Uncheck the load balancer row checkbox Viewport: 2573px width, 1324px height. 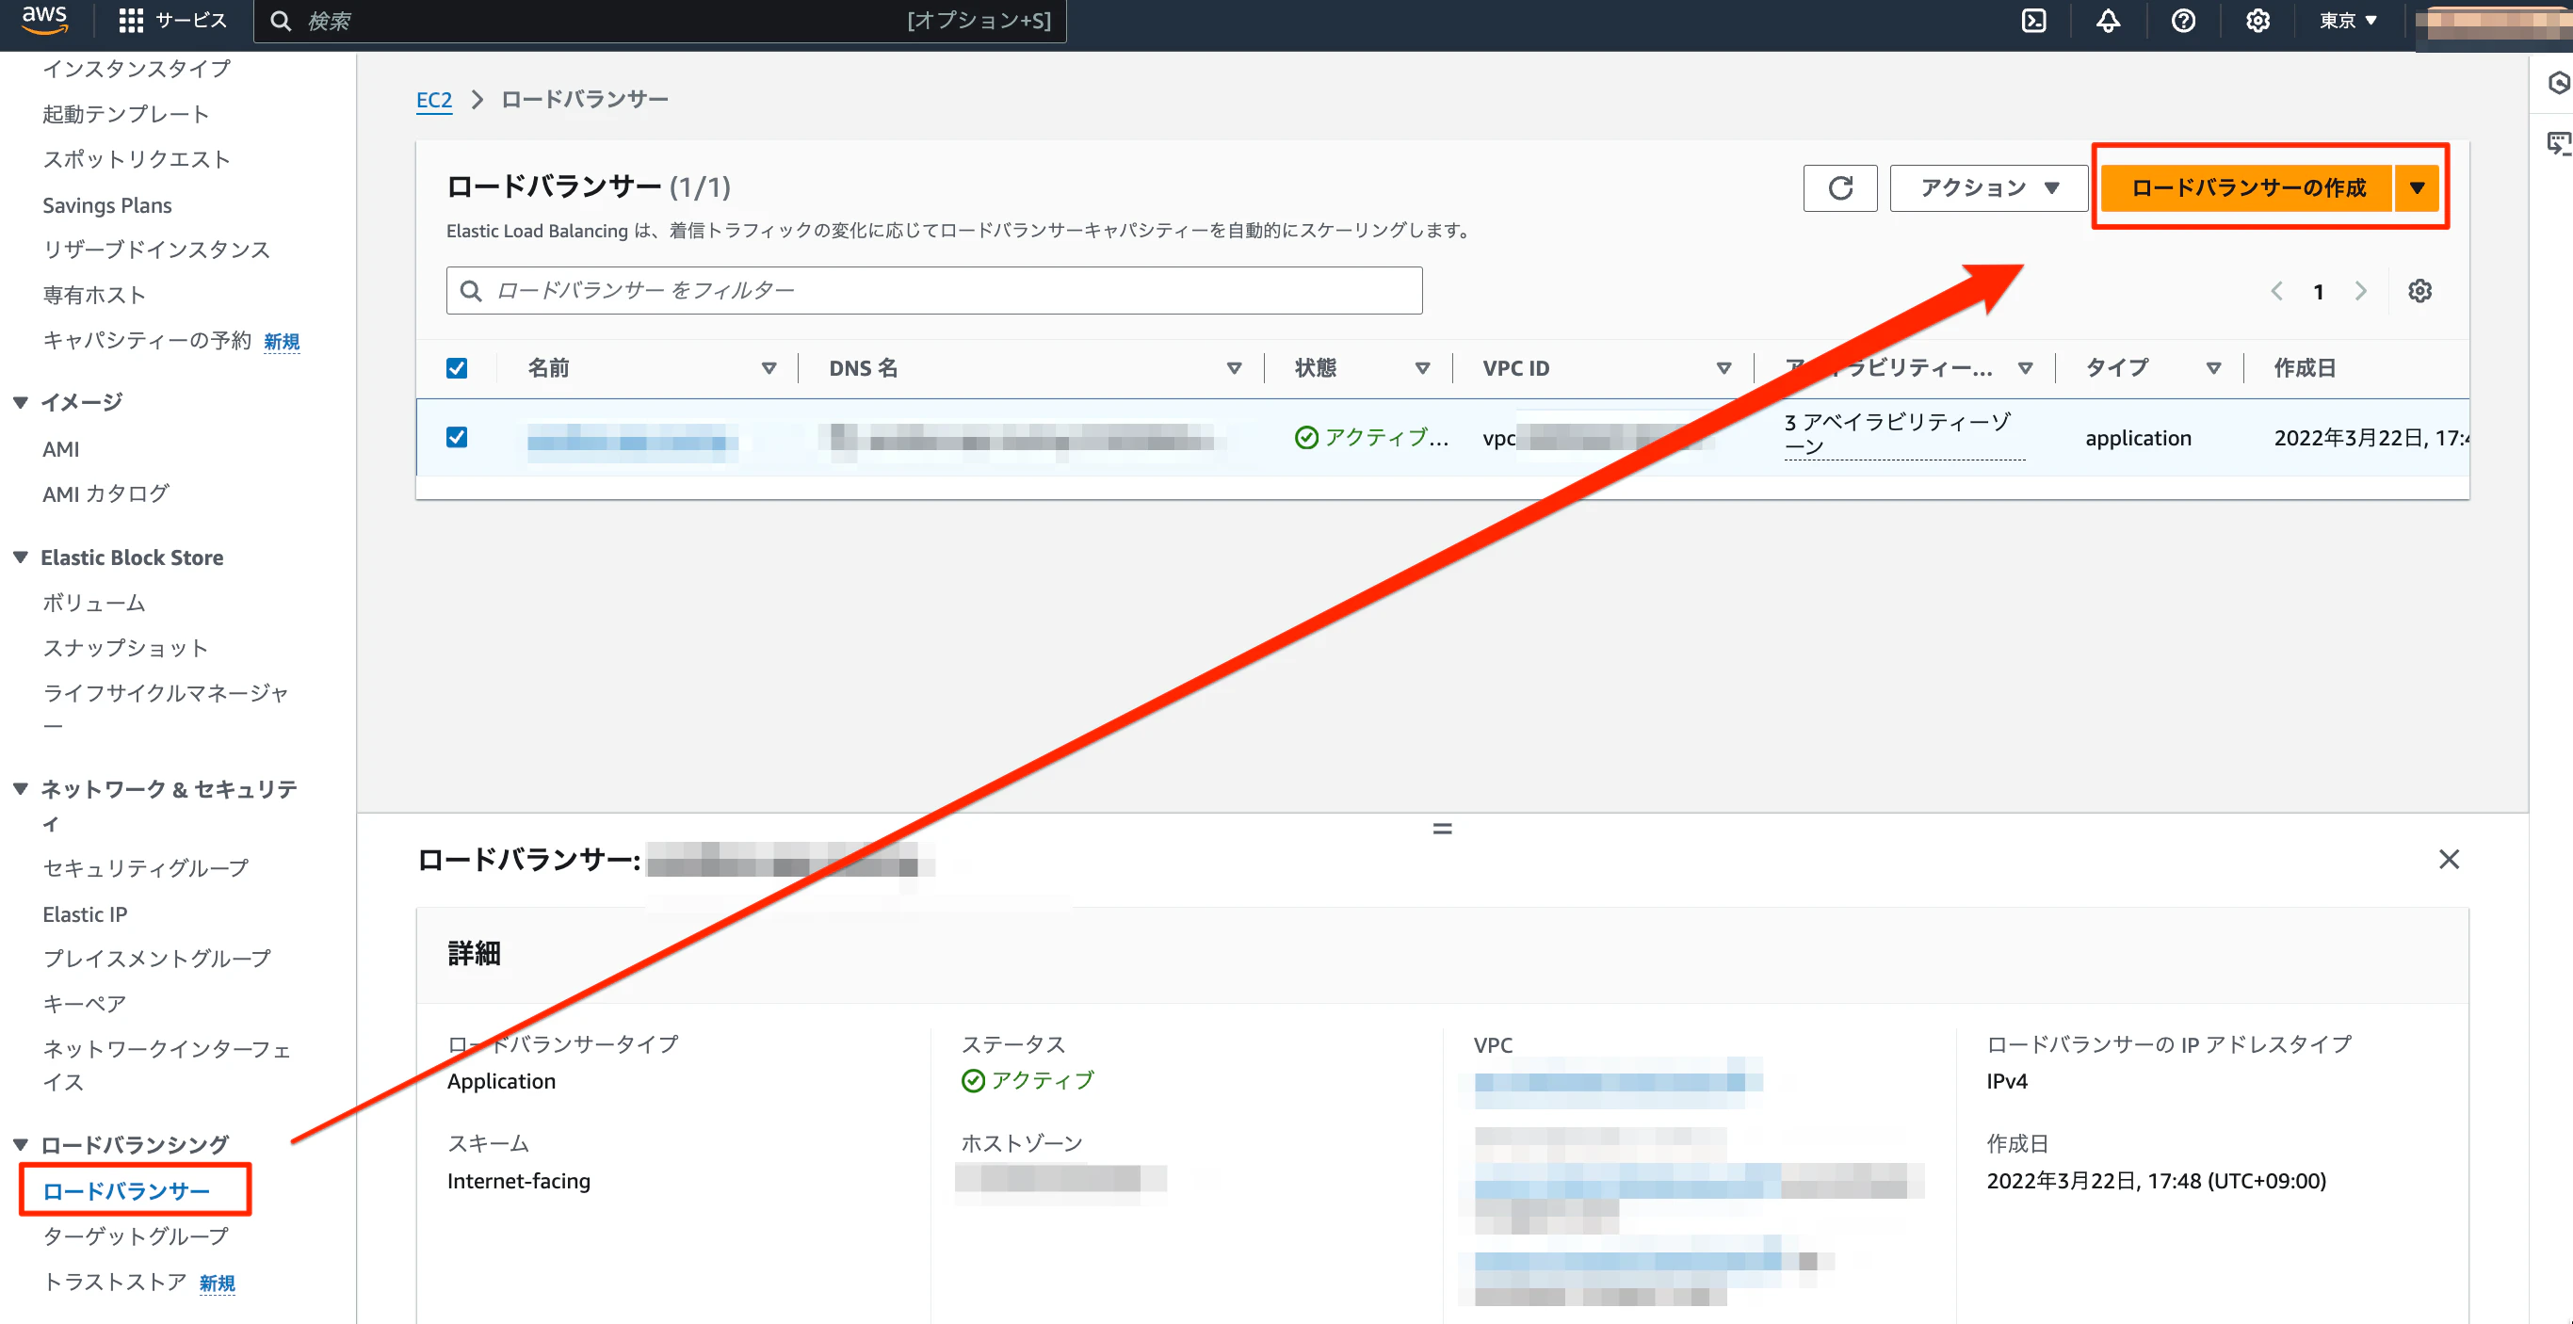click(457, 437)
